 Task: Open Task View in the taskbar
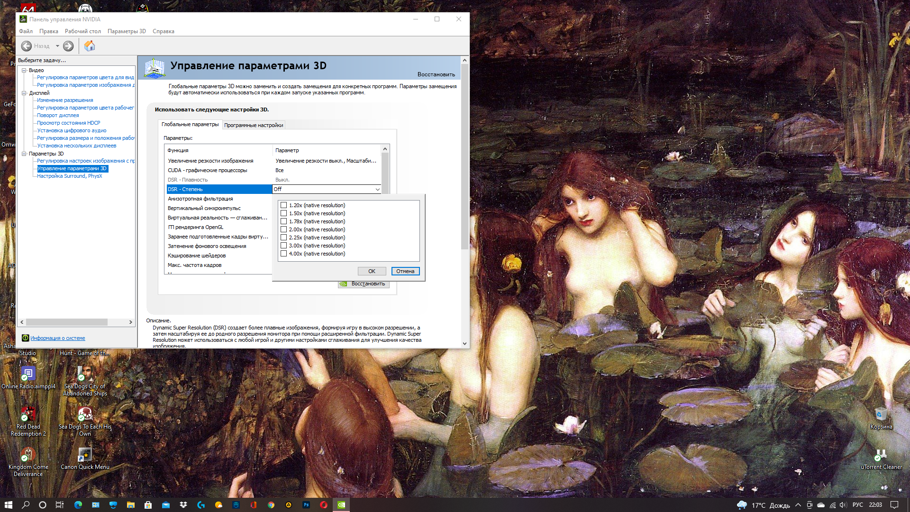pyautogui.click(x=60, y=505)
